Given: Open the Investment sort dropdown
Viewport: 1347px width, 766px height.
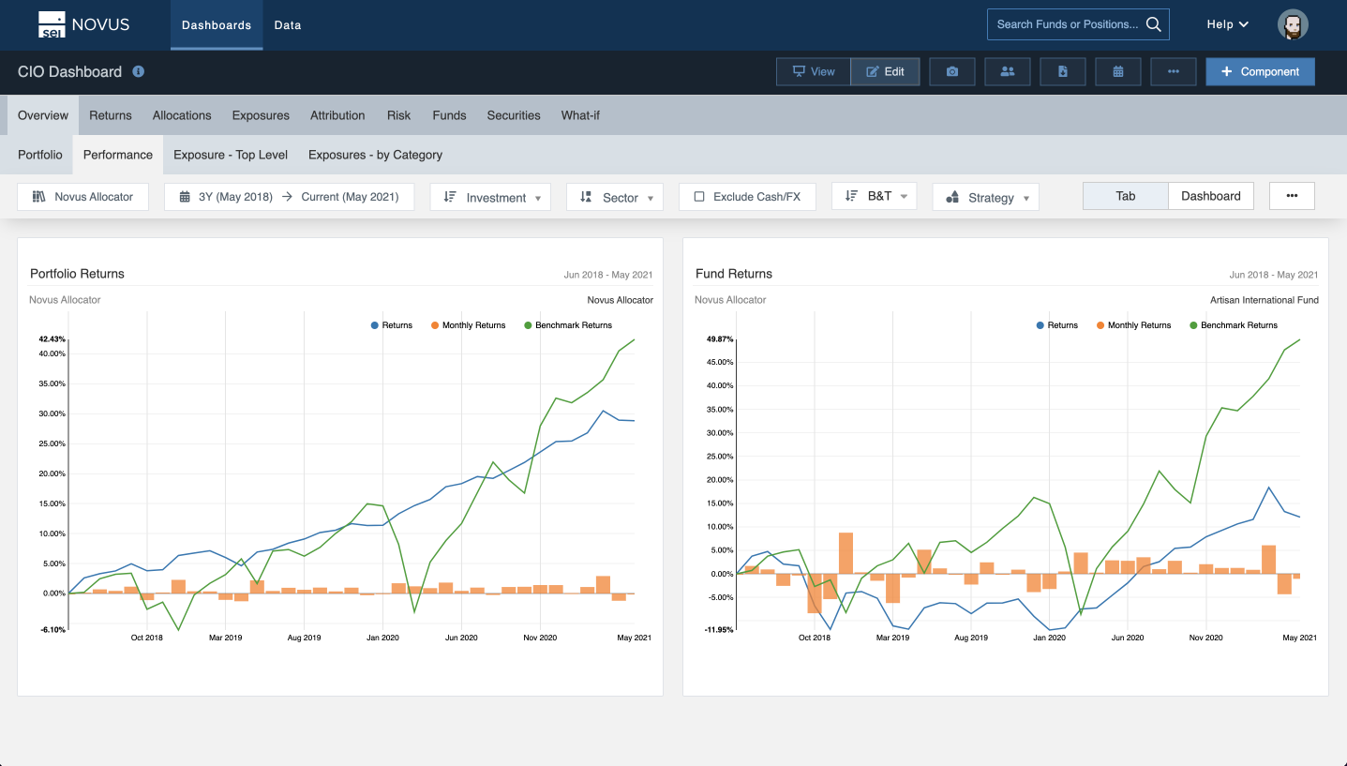Looking at the screenshot, I should (490, 197).
